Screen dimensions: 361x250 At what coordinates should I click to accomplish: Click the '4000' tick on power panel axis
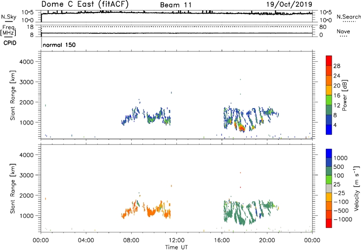[x=27, y=62]
